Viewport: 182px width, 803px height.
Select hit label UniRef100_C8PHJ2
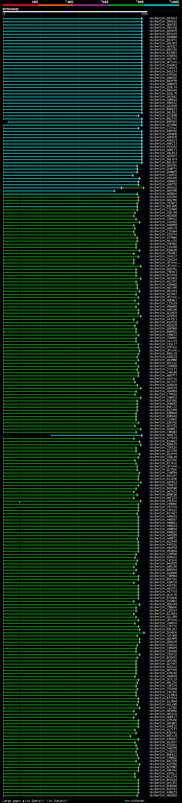tap(163, 219)
